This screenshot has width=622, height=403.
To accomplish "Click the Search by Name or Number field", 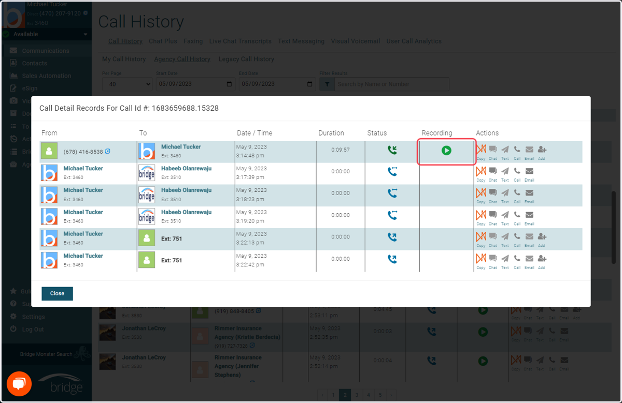I will click(x=391, y=84).
